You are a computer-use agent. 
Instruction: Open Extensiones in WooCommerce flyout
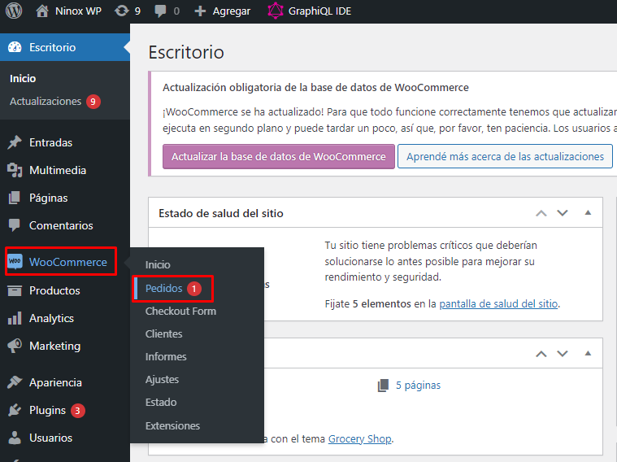click(172, 425)
